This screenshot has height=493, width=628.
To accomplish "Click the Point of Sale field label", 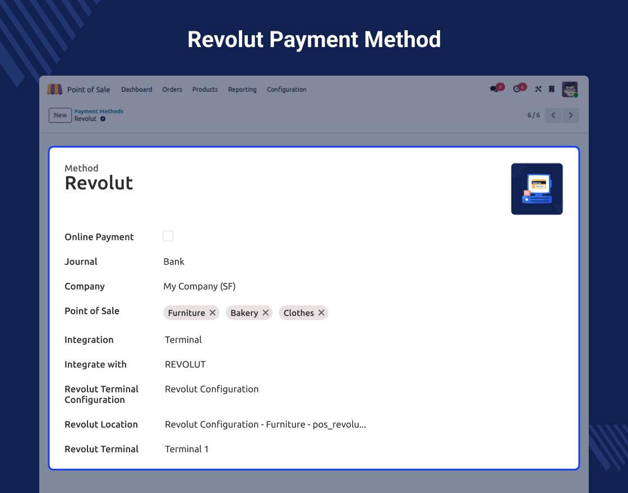I will (92, 311).
